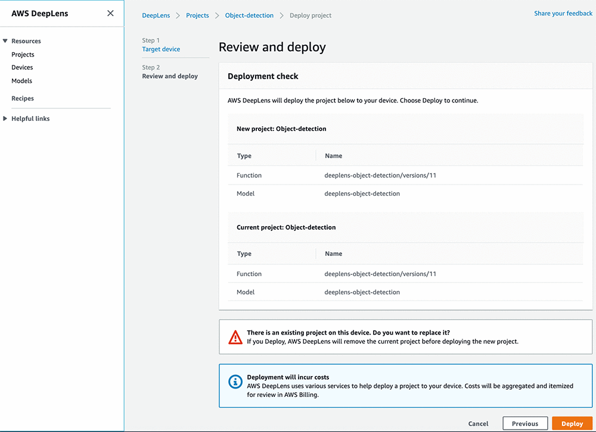596x432 pixels.
Task: Click Deployment check panel title
Action: click(263, 76)
